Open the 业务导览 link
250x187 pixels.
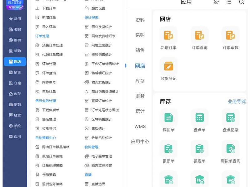tap(237, 102)
